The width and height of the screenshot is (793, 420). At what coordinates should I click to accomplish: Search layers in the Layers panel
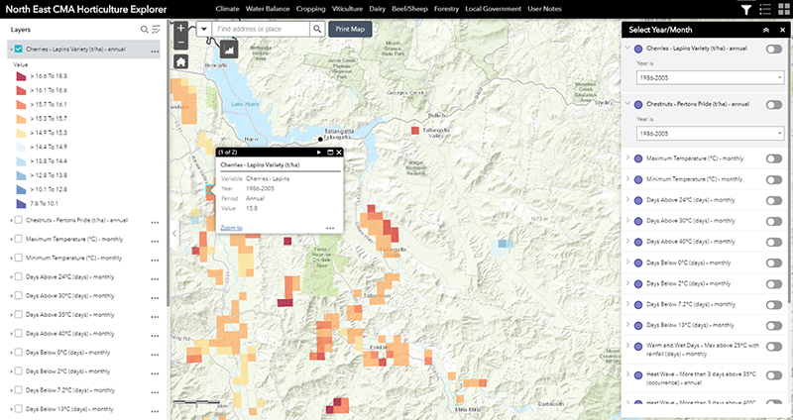point(141,30)
